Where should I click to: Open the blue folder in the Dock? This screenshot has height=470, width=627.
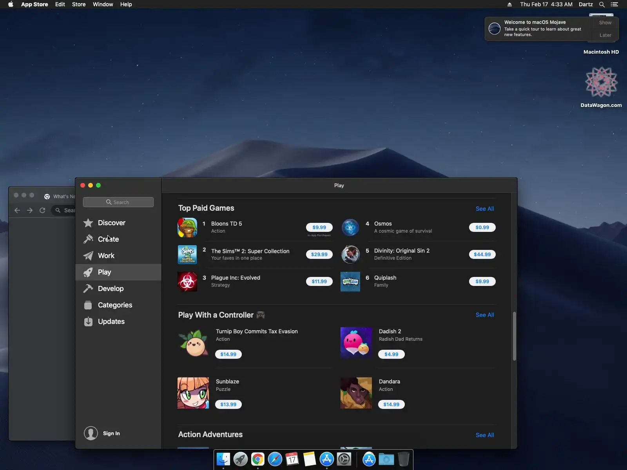386,459
